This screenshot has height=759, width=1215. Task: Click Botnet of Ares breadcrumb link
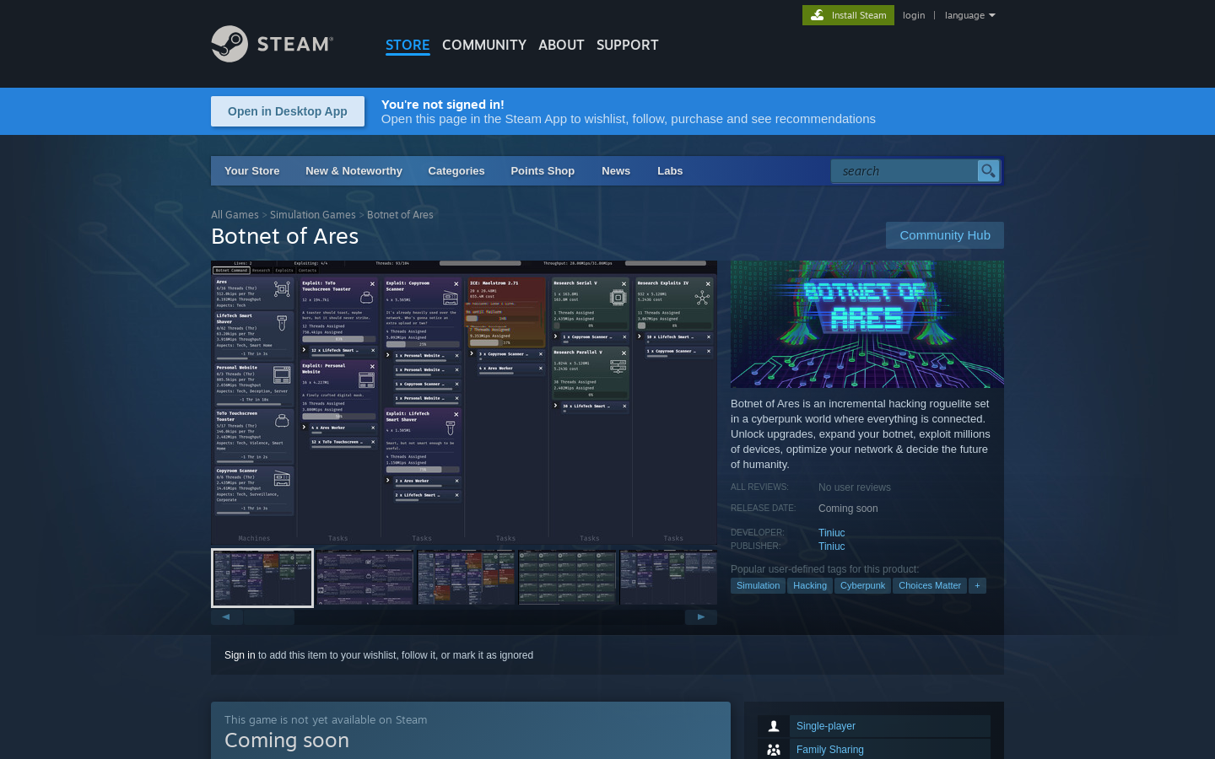(x=400, y=215)
